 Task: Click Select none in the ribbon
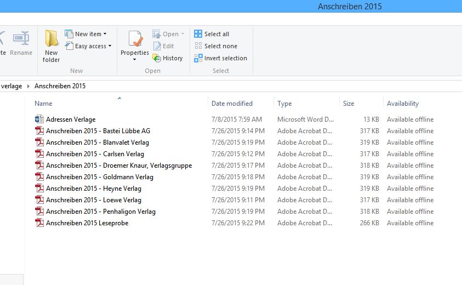(220, 46)
